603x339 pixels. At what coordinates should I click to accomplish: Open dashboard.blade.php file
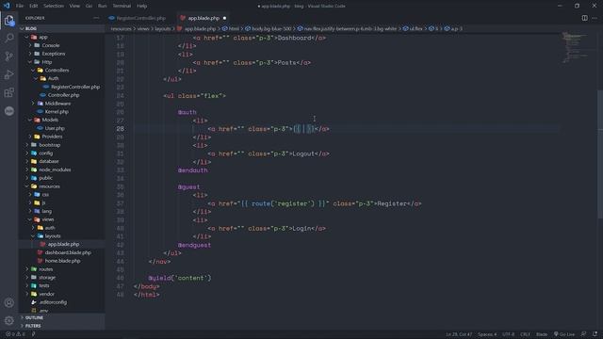point(61,252)
